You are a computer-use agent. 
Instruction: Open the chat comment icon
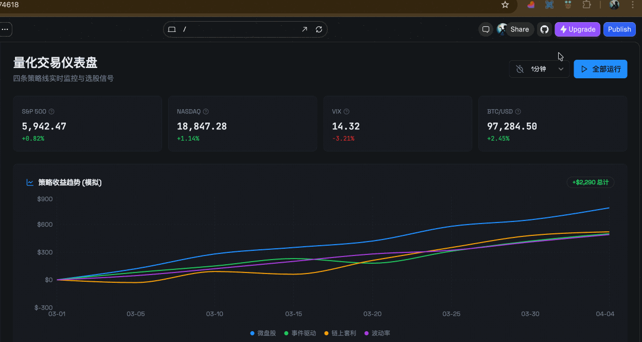(486, 29)
